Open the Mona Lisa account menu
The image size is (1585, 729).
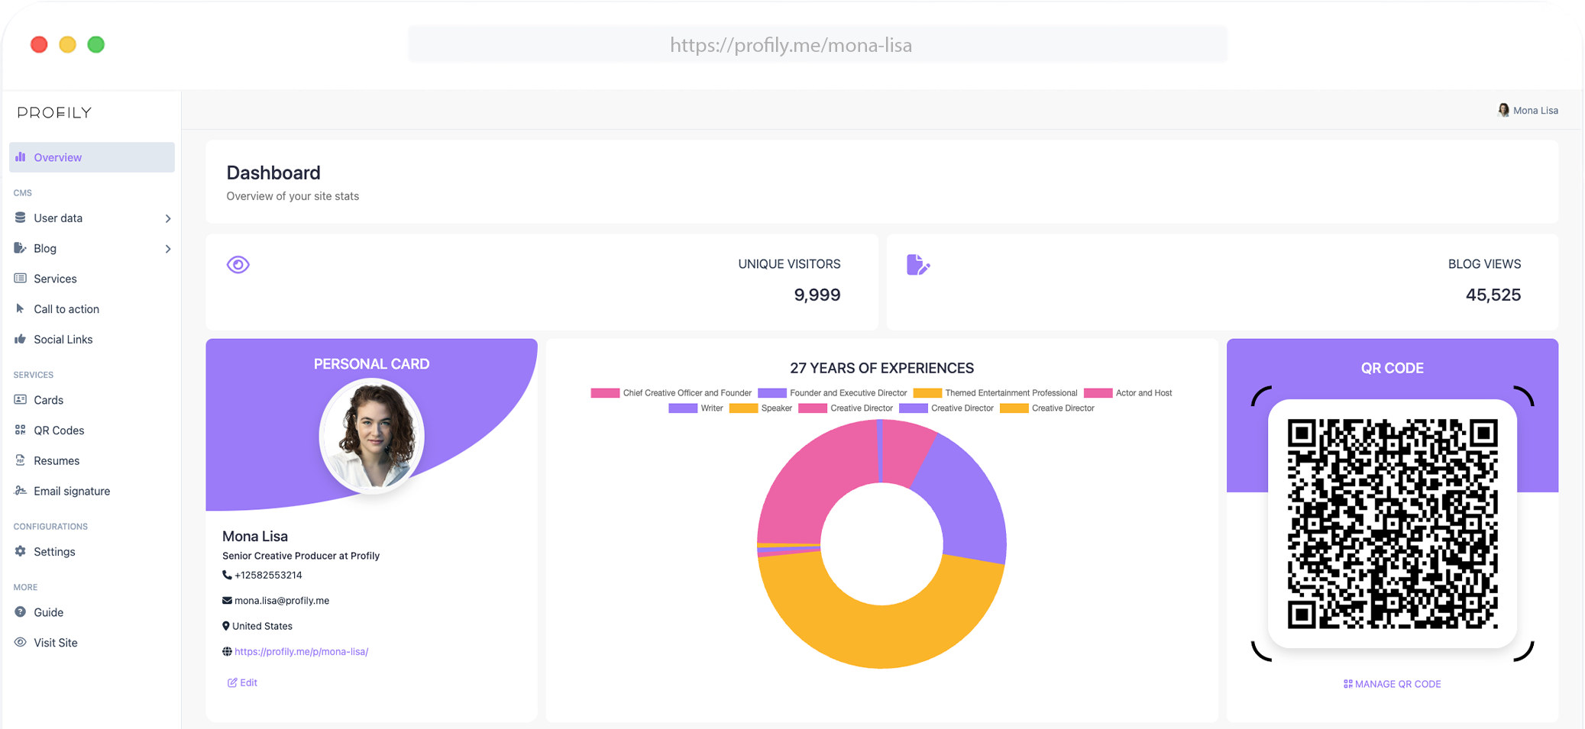[x=1528, y=110]
